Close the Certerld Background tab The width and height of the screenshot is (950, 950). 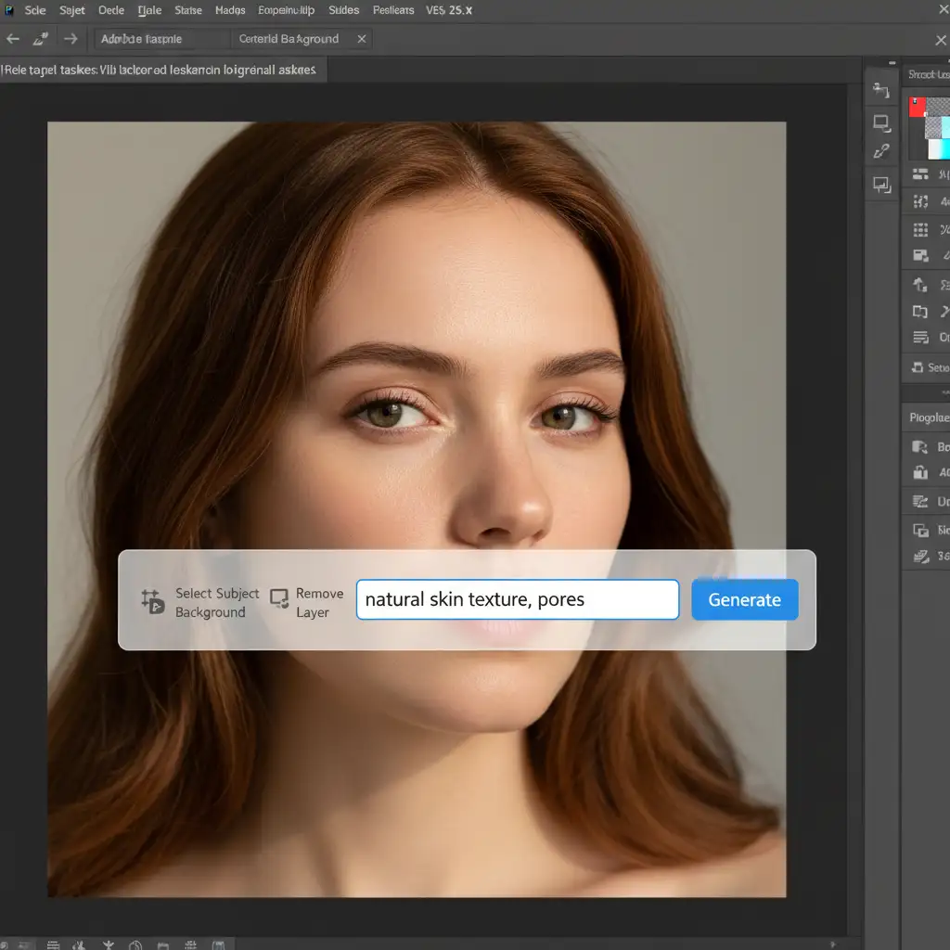pyautogui.click(x=362, y=39)
